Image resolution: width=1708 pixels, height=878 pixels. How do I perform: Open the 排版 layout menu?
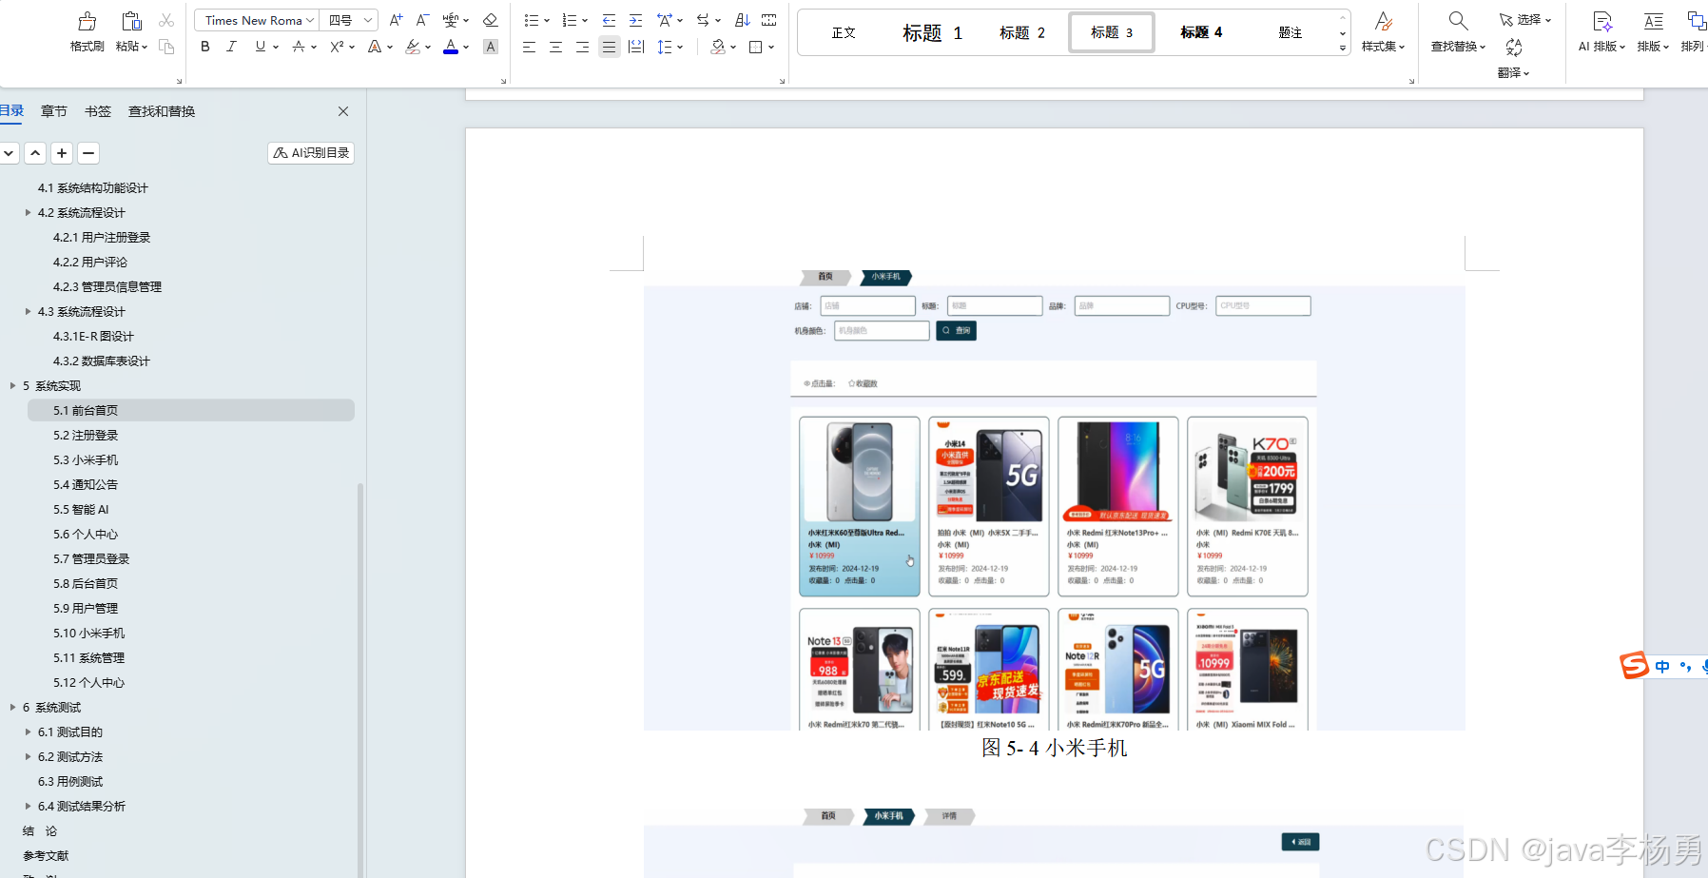coord(1654,31)
